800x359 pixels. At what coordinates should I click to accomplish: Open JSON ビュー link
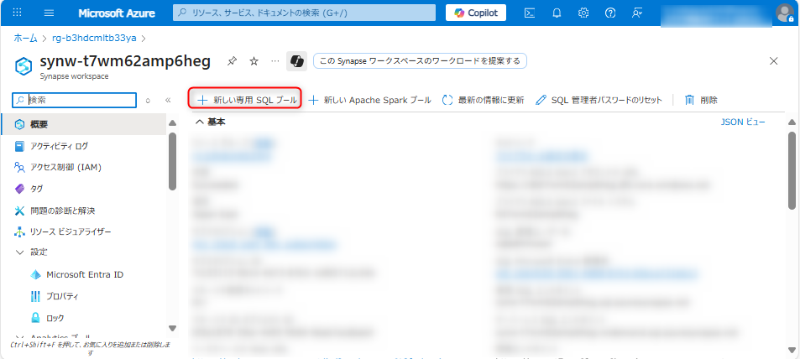[x=743, y=122]
